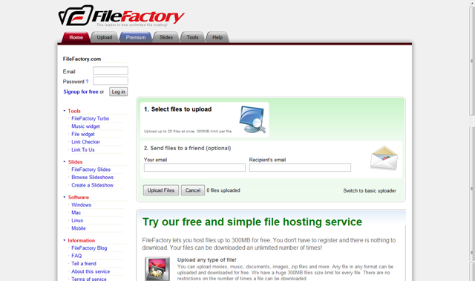Open FileFactory Turbo link
The image size is (475, 281).
(x=91, y=119)
